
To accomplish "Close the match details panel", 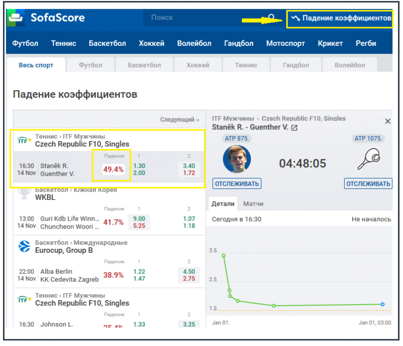I will [x=387, y=121].
